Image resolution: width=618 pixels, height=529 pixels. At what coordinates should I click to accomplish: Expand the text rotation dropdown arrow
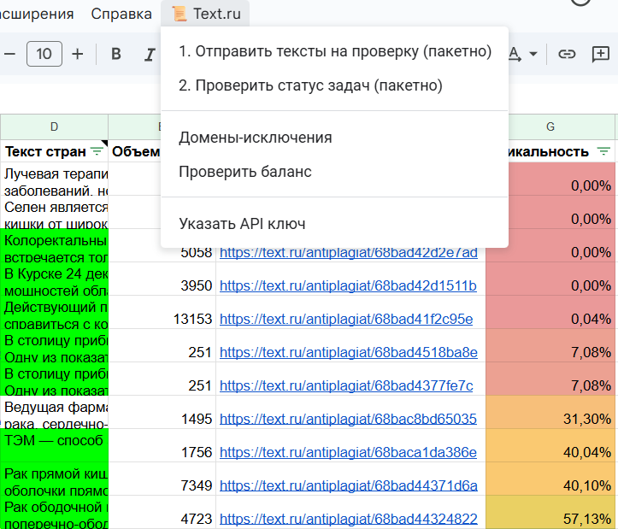tap(533, 54)
